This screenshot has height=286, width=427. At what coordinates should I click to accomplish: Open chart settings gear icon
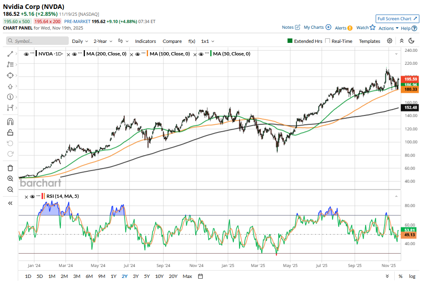pos(389,41)
